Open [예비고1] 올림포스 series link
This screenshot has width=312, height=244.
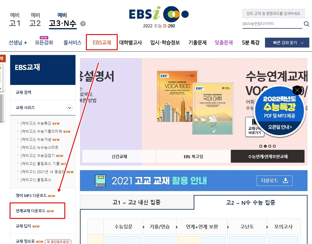[x=36, y=180]
